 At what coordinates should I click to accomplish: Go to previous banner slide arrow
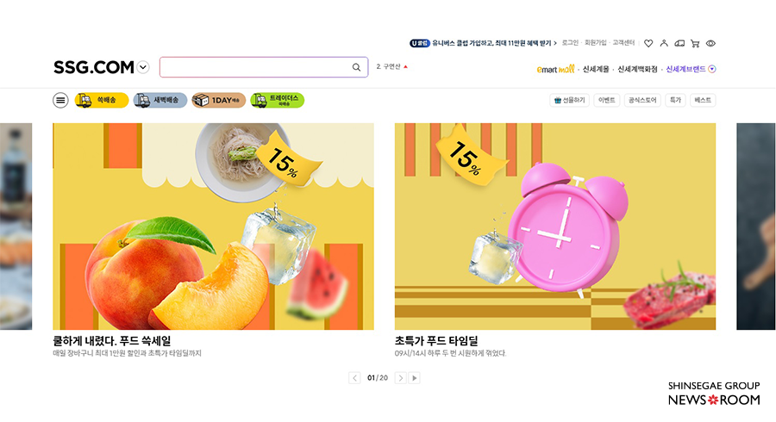pyautogui.click(x=354, y=378)
